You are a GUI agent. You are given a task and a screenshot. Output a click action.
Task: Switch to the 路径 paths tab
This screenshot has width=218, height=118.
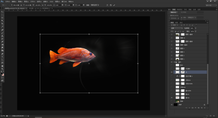point(181,23)
